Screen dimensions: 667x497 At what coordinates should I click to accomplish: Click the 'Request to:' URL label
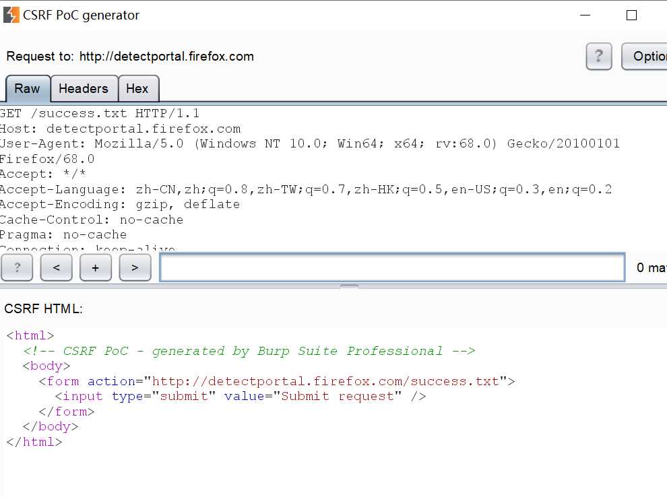click(x=130, y=56)
